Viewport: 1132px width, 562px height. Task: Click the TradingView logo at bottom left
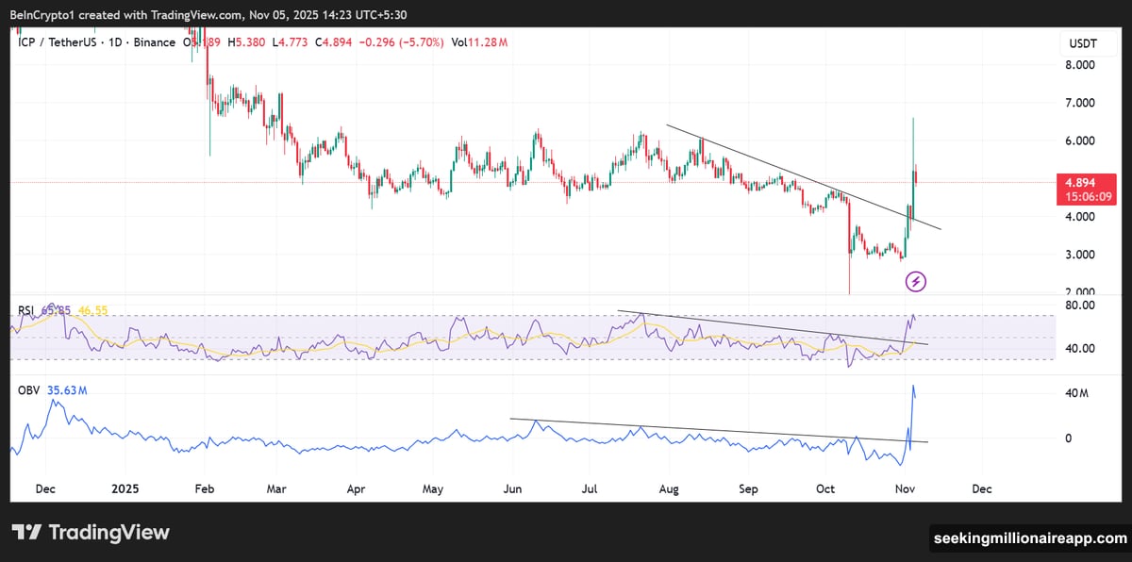click(90, 533)
